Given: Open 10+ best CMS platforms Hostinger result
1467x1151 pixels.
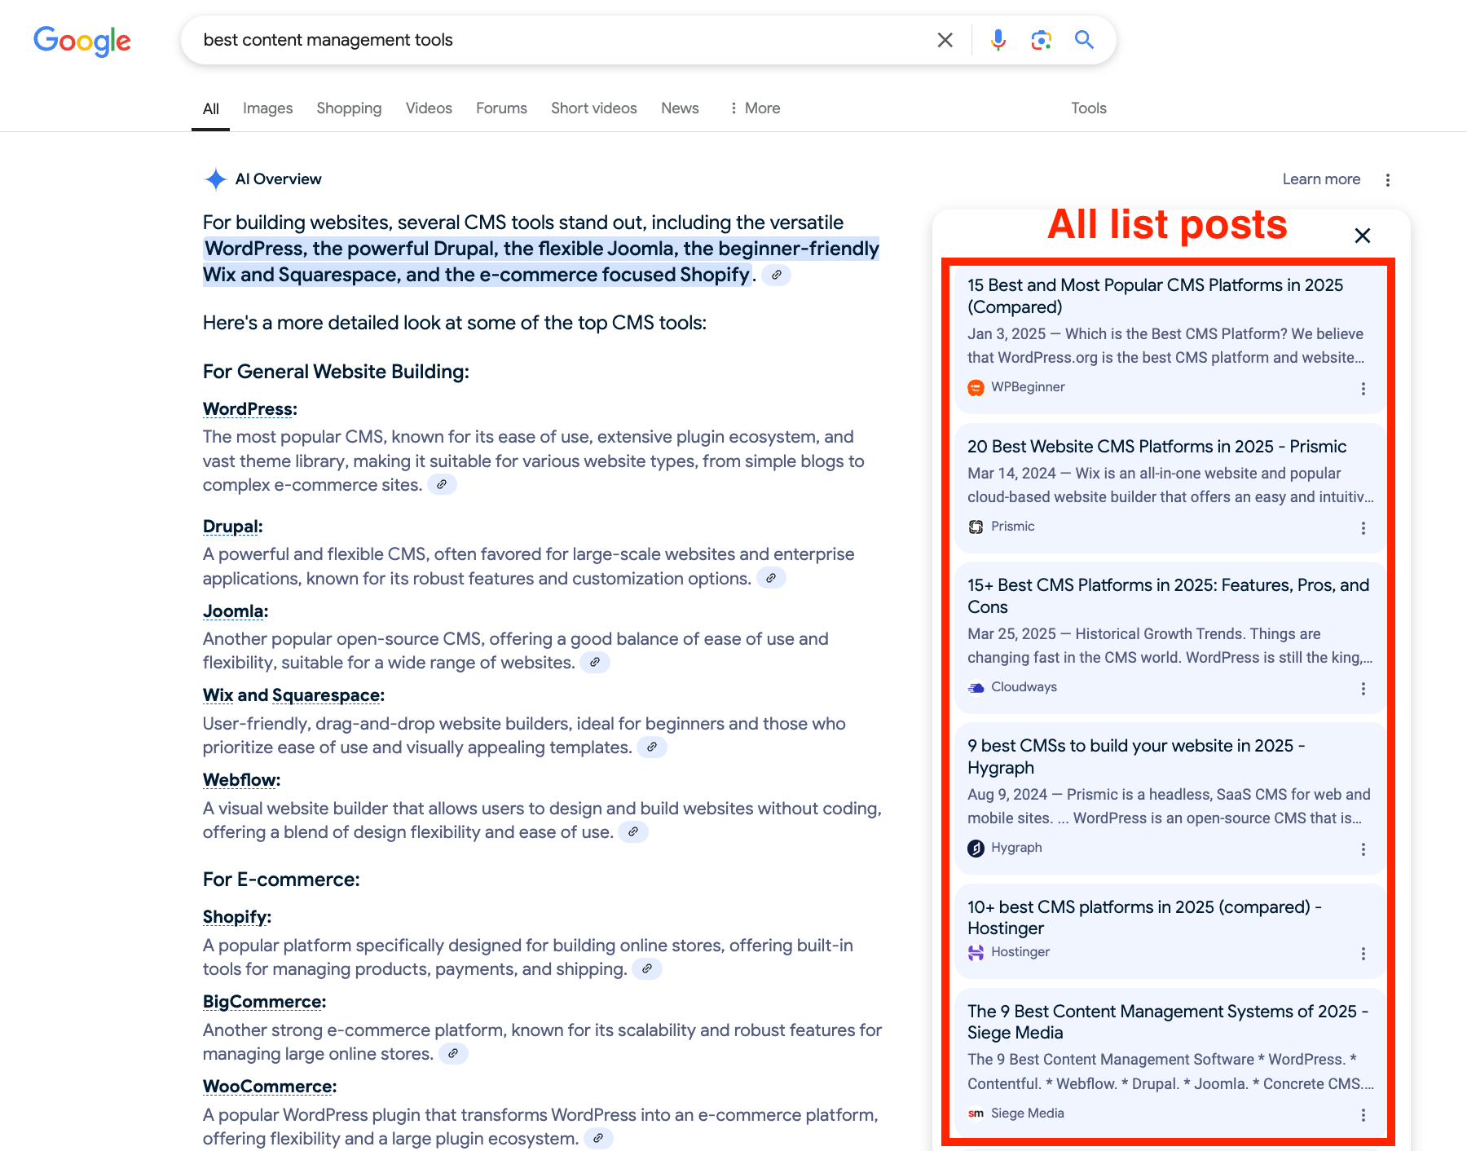Looking at the screenshot, I should click(x=1144, y=917).
